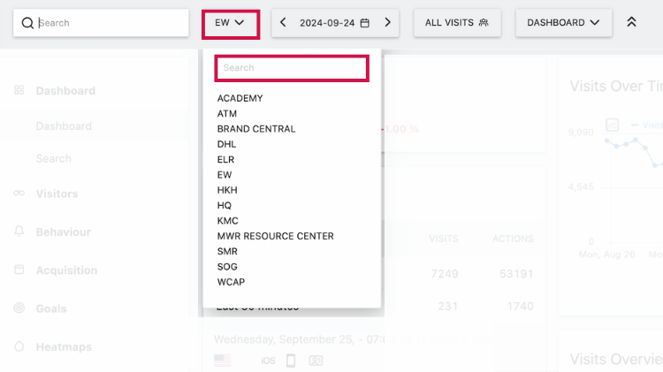Expand the Dashboard dropdown menu
The width and height of the screenshot is (663, 372).
[x=563, y=23]
